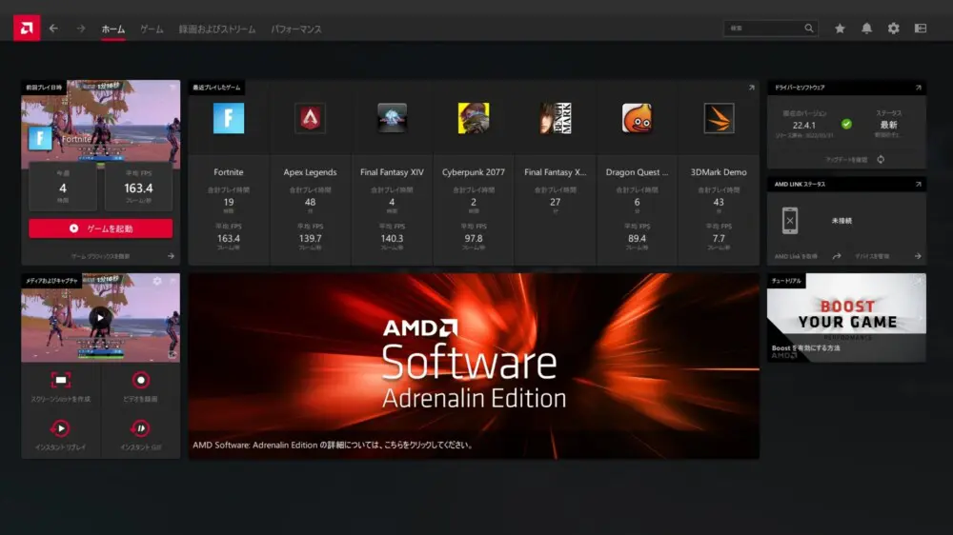The height and width of the screenshot is (535, 953).
Task: Go forward with the right arrow
Action: coord(81,28)
